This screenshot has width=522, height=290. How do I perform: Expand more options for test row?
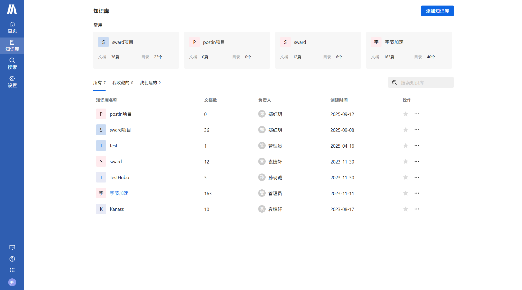coord(417,146)
